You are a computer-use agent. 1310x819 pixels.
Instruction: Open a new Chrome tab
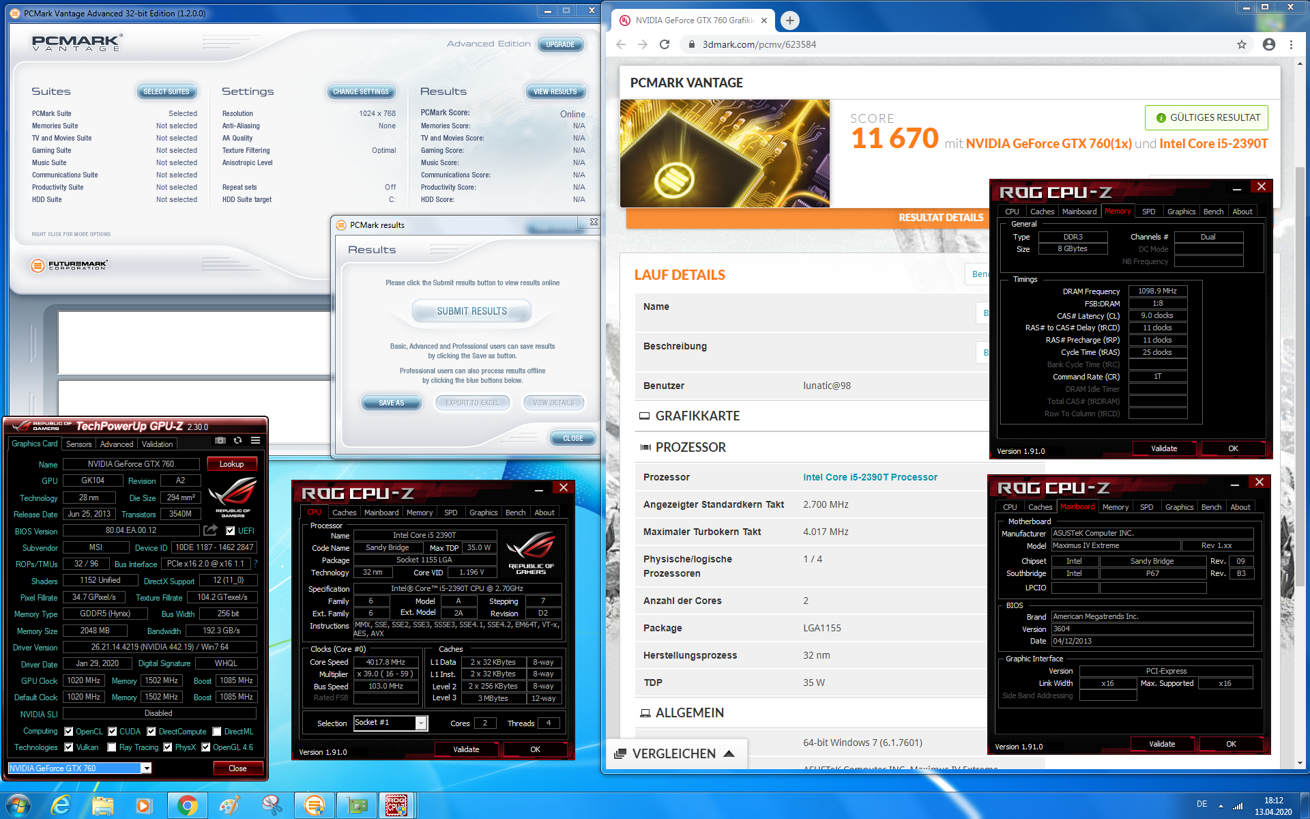(x=789, y=20)
